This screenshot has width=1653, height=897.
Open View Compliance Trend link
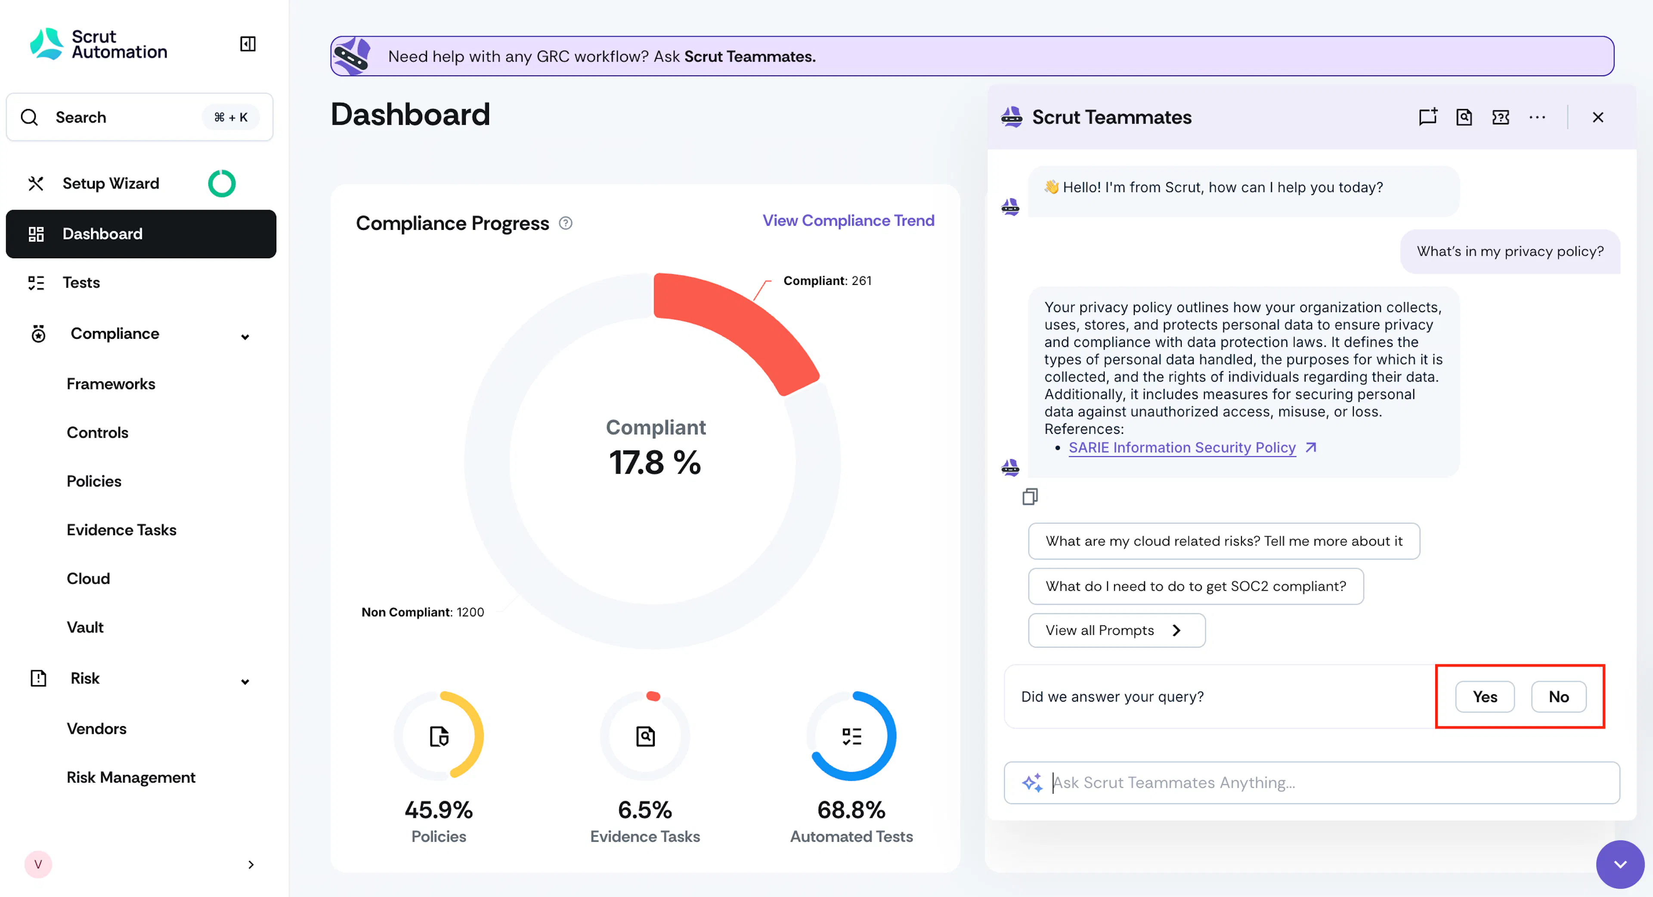[848, 221]
